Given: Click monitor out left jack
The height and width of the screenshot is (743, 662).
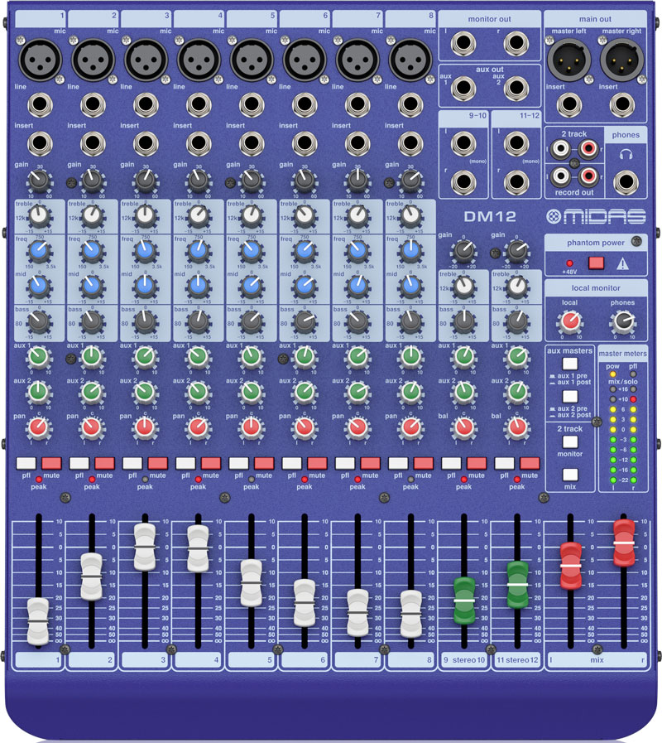Looking at the screenshot, I should coord(463,43).
